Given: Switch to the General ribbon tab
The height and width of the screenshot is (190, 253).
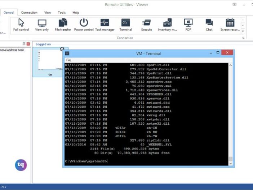Looking at the screenshot, I should pyautogui.click(x=9, y=12).
